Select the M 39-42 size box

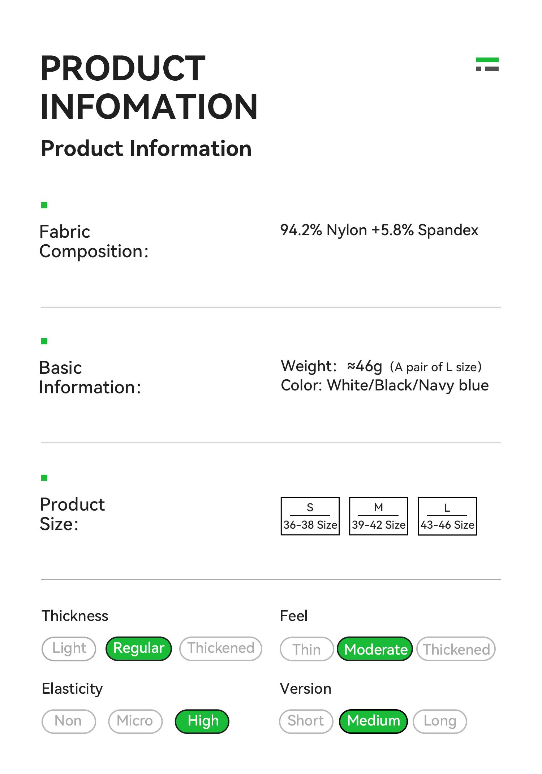tap(378, 516)
